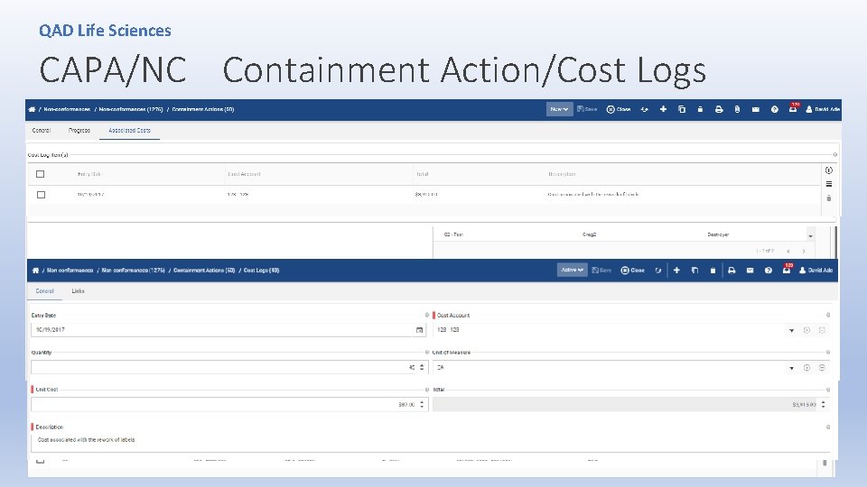The height and width of the screenshot is (487, 867).
Task: Click the delete icon in Containment Actions toolbar
Action: [700, 109]
